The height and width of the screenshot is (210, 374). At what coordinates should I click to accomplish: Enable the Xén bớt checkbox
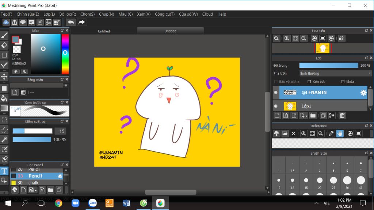pyautogui.click(x=309, y=82)
